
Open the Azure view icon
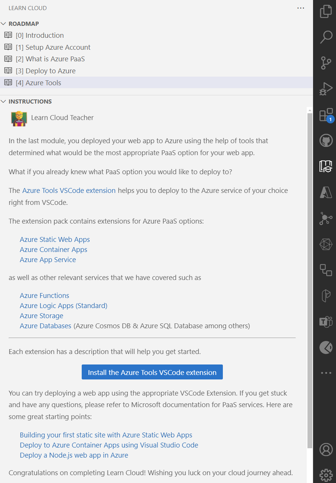point(326,192)
